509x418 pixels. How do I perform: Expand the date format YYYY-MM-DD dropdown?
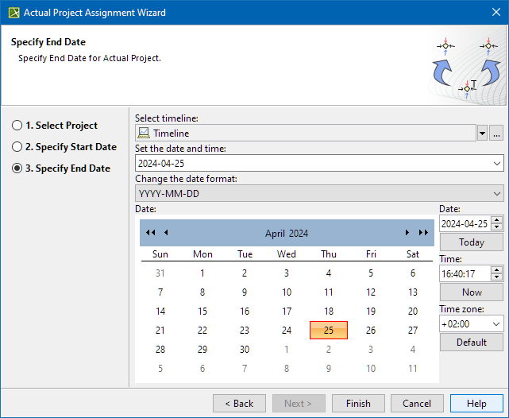[x=497, y=193]
